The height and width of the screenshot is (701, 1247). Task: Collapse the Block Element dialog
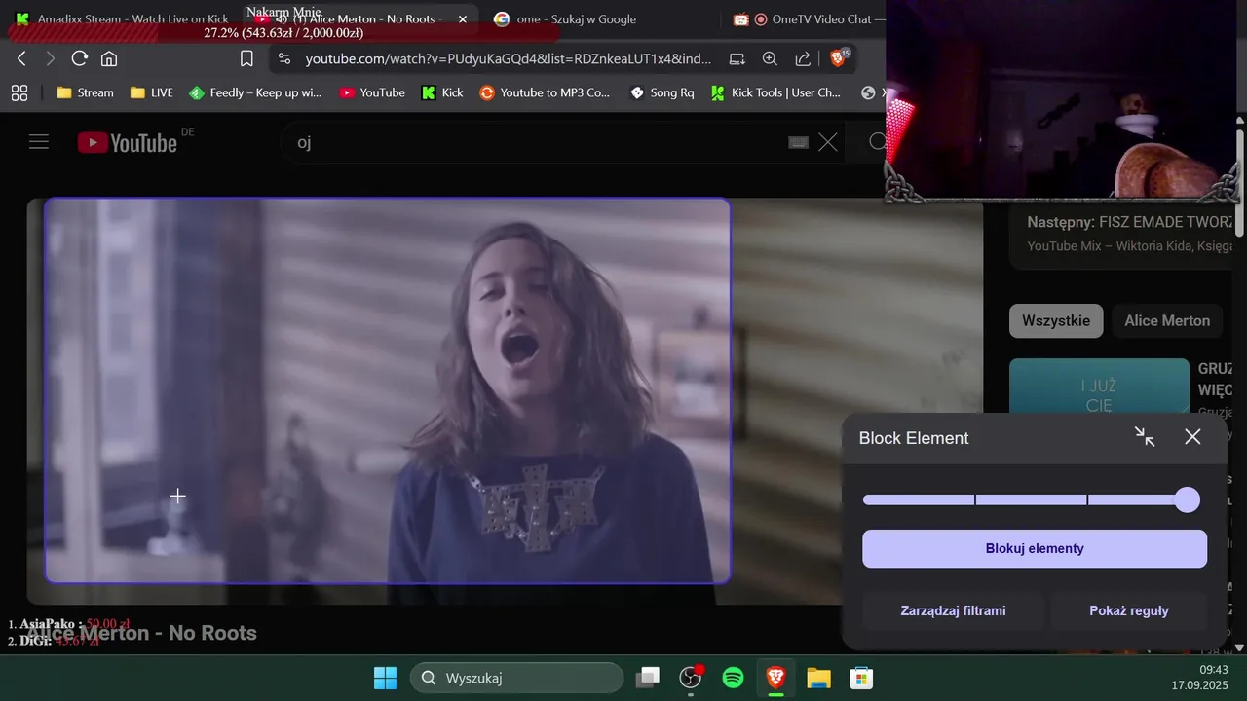[1145, 437]
